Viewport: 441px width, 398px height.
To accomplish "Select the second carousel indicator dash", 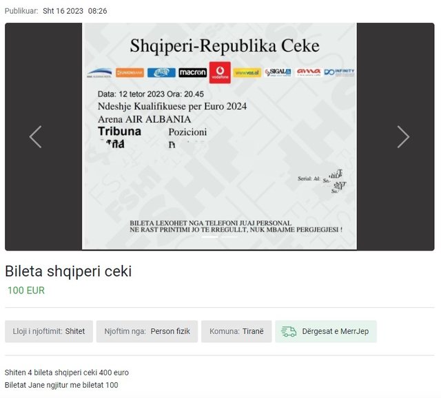I will tap(229, 238).
